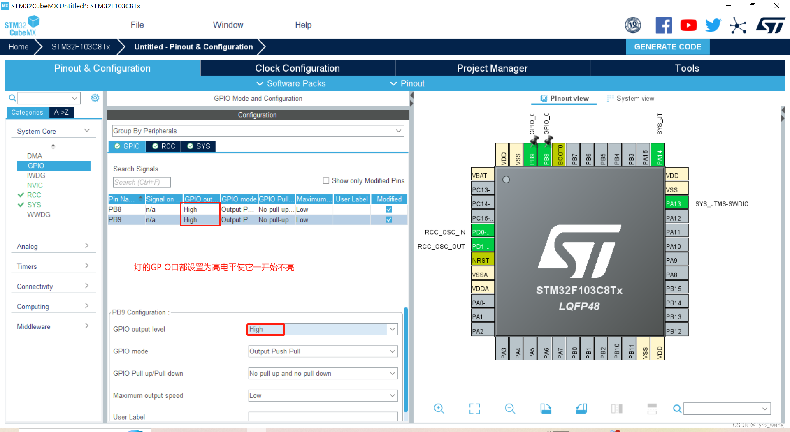790x432 pixels.
Task: Open the Window menu
Action: click(228, 25)
